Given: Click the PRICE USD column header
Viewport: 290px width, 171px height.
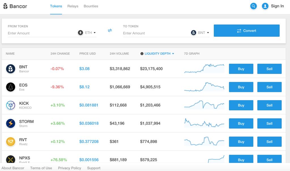Looking at the screenshot, I should click(88, 54).
